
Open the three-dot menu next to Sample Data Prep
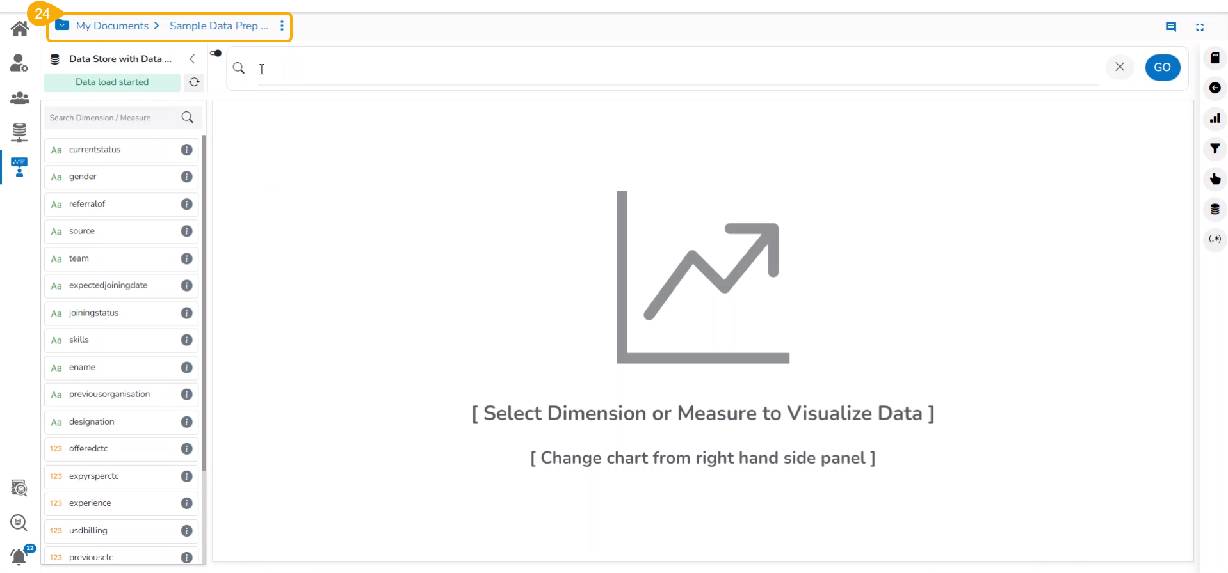click(282, 26)
